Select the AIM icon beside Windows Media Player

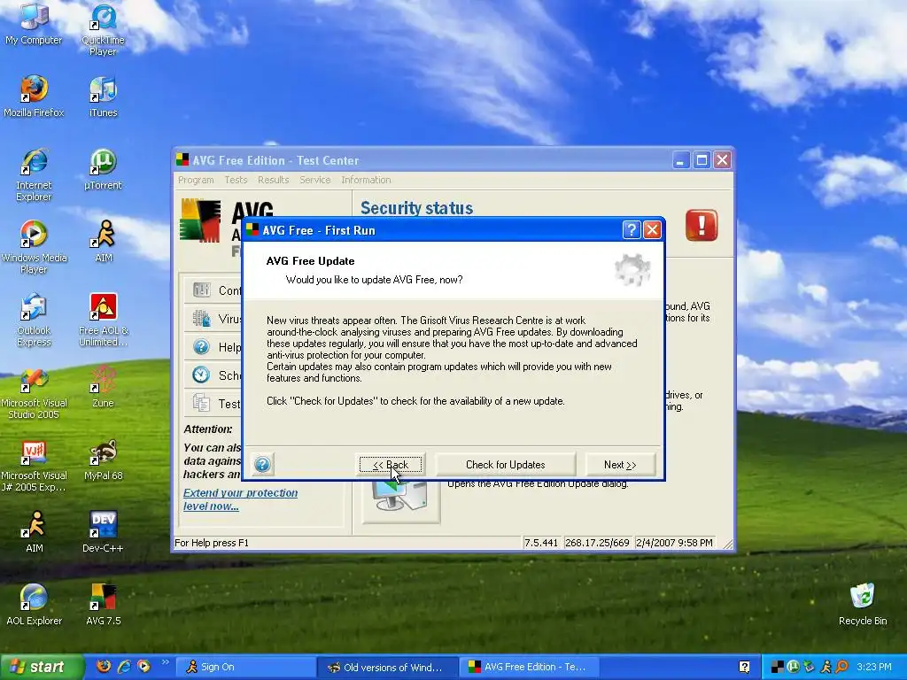tap(103, 241)
